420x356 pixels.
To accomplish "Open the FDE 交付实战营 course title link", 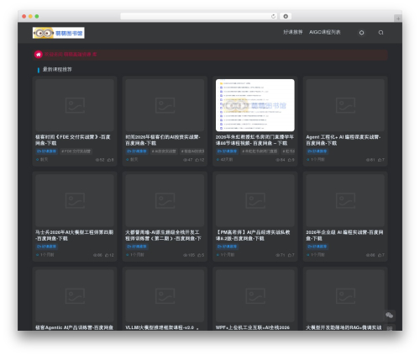I will (73, 140).
